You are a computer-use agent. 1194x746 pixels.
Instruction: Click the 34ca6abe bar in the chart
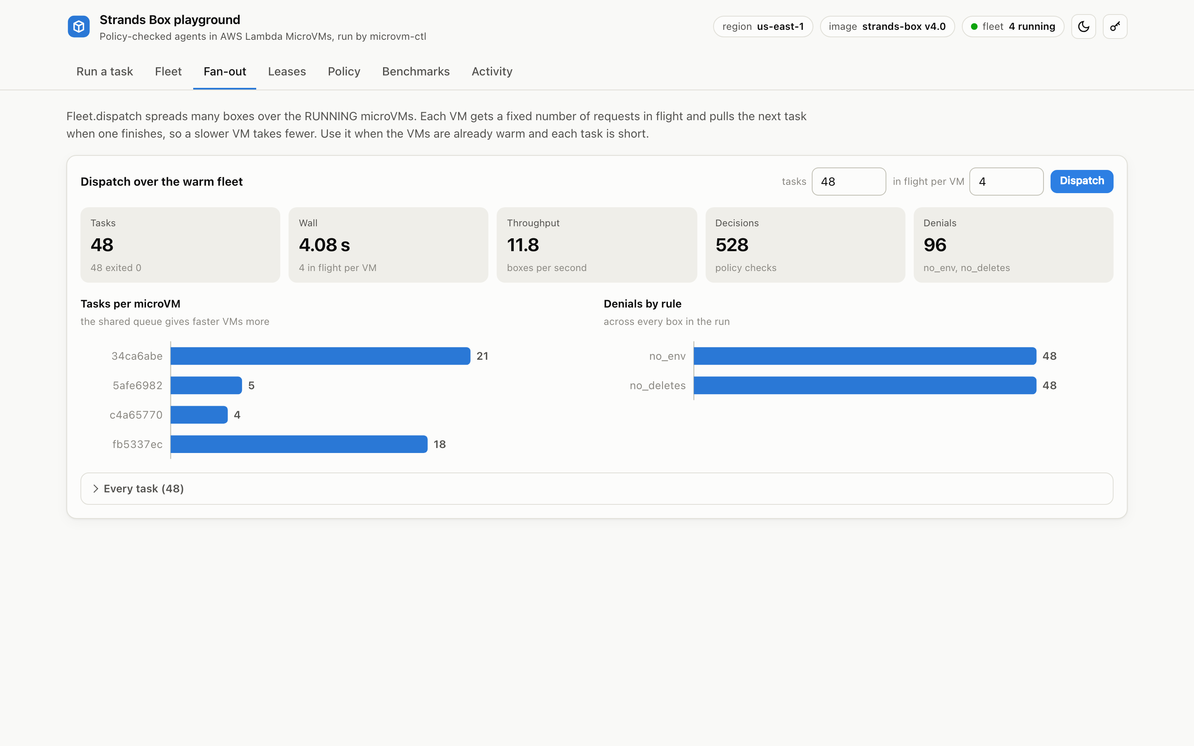click(320, 356)
